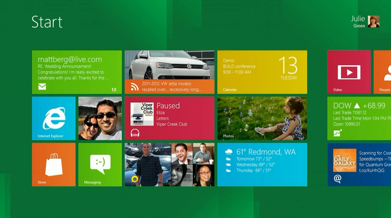Click the calendar date number 13
The image size is (391, 218).
[288, 65]
